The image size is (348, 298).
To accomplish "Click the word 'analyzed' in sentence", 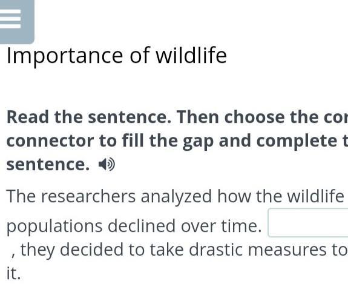I will pos(176,197).
